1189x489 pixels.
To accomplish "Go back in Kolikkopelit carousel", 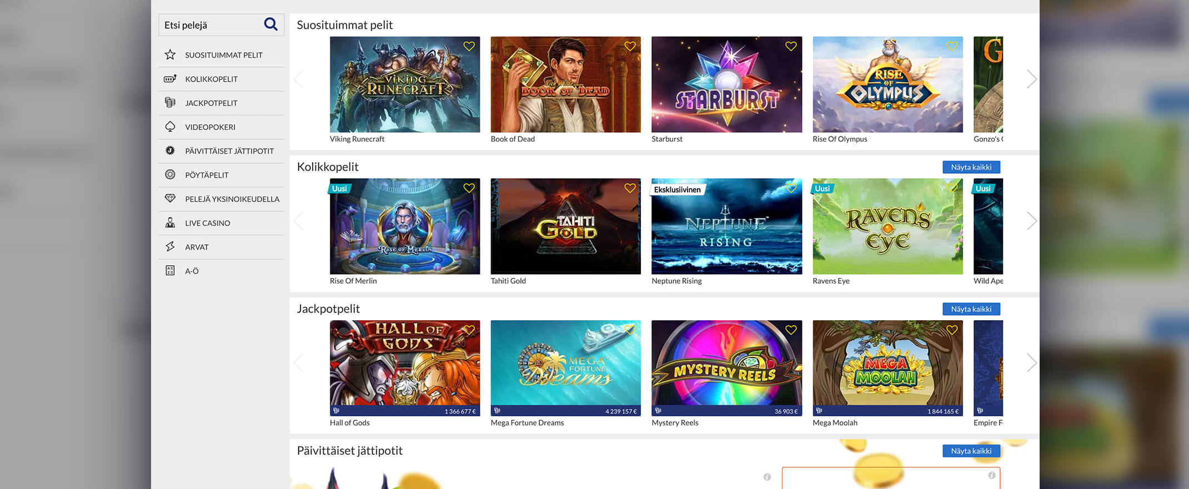I will [x=299, y=221].
